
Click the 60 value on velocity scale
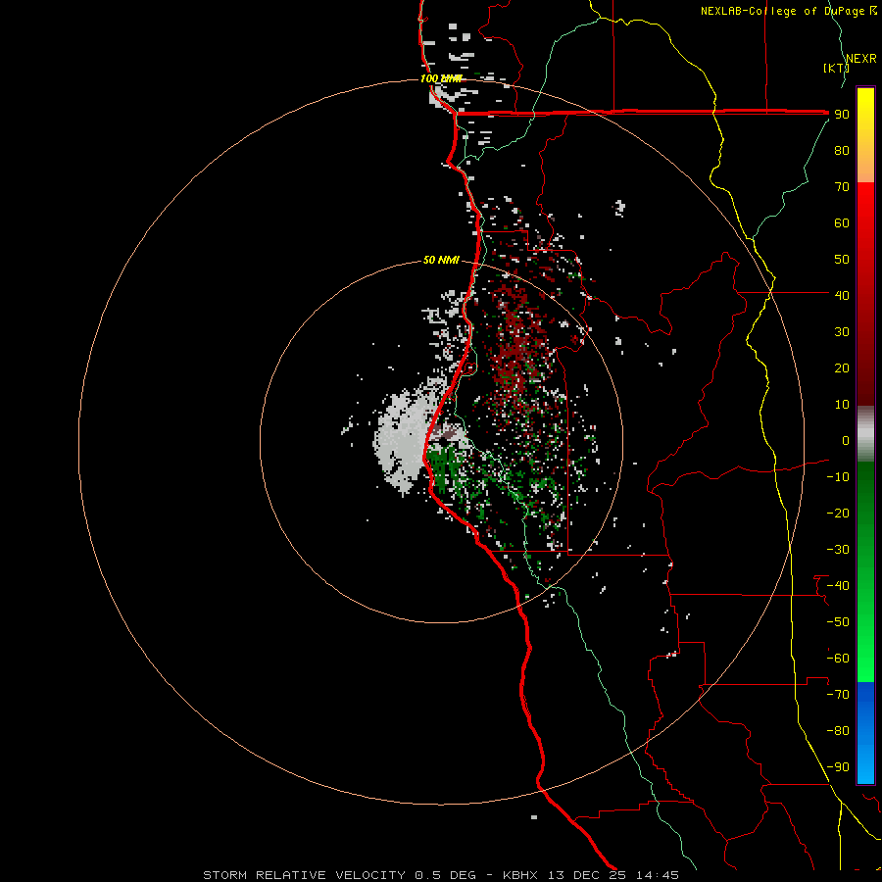pos(842,222)
